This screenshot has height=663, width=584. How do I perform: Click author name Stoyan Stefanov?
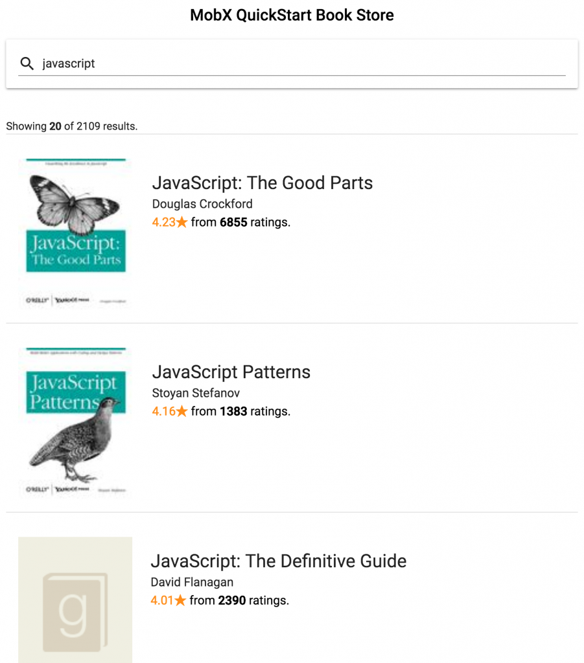(x=196, y=393)
